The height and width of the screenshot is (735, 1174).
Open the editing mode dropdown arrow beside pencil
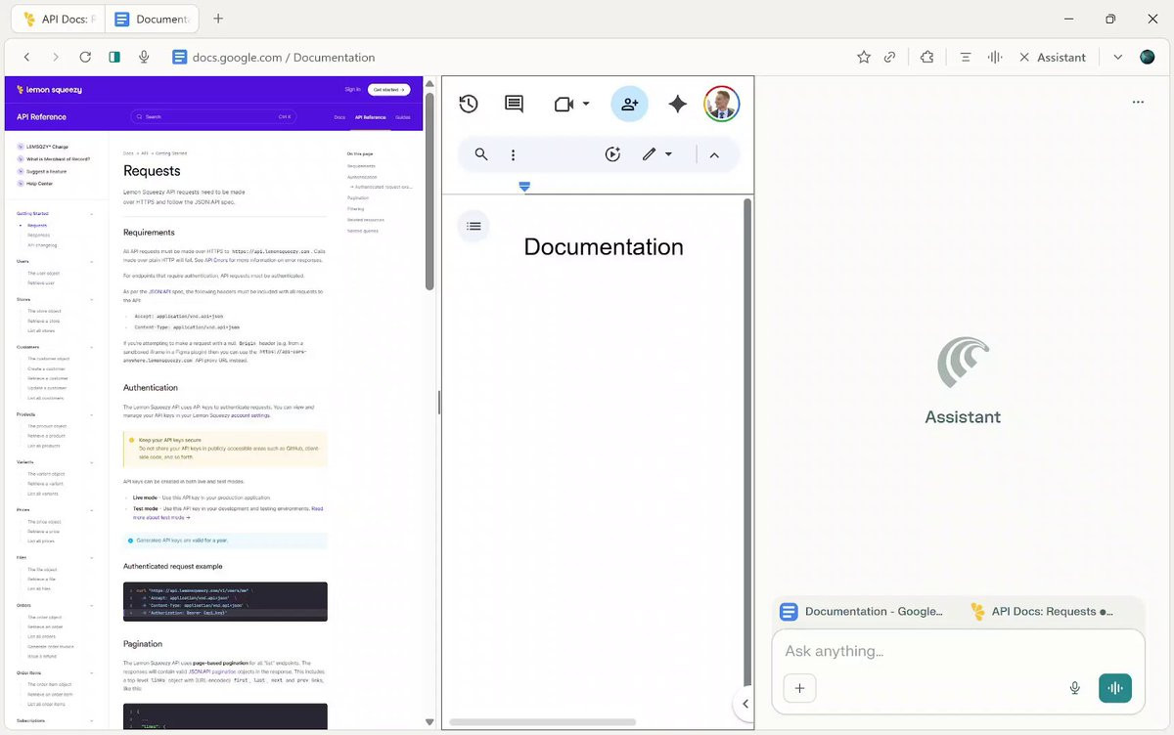pyautogui.click(x=669, y=154)
